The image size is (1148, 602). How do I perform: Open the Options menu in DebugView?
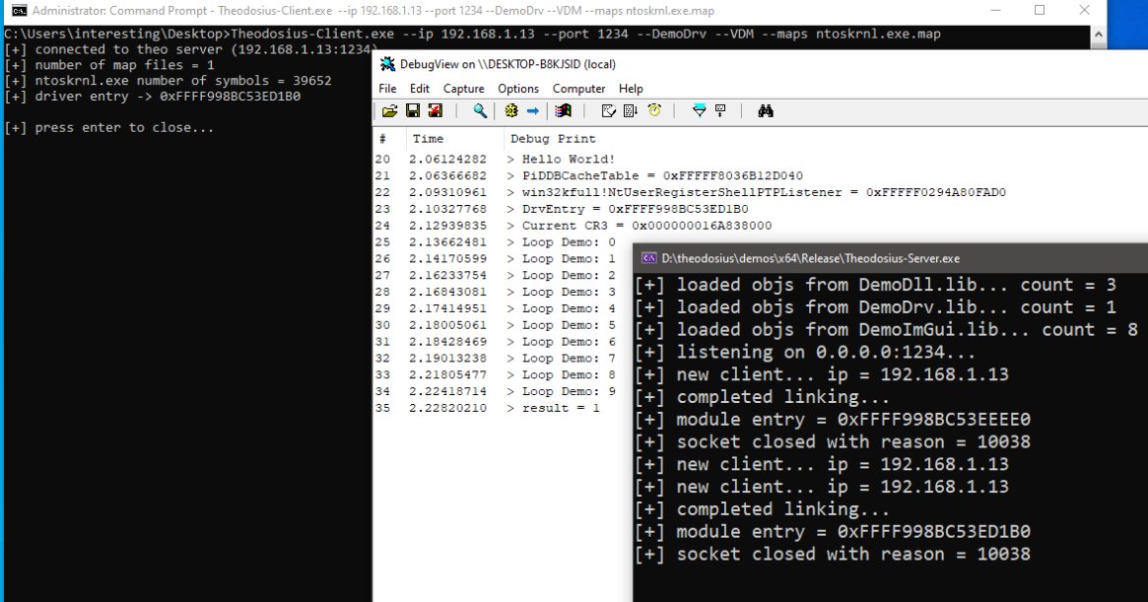pos(518,89)
